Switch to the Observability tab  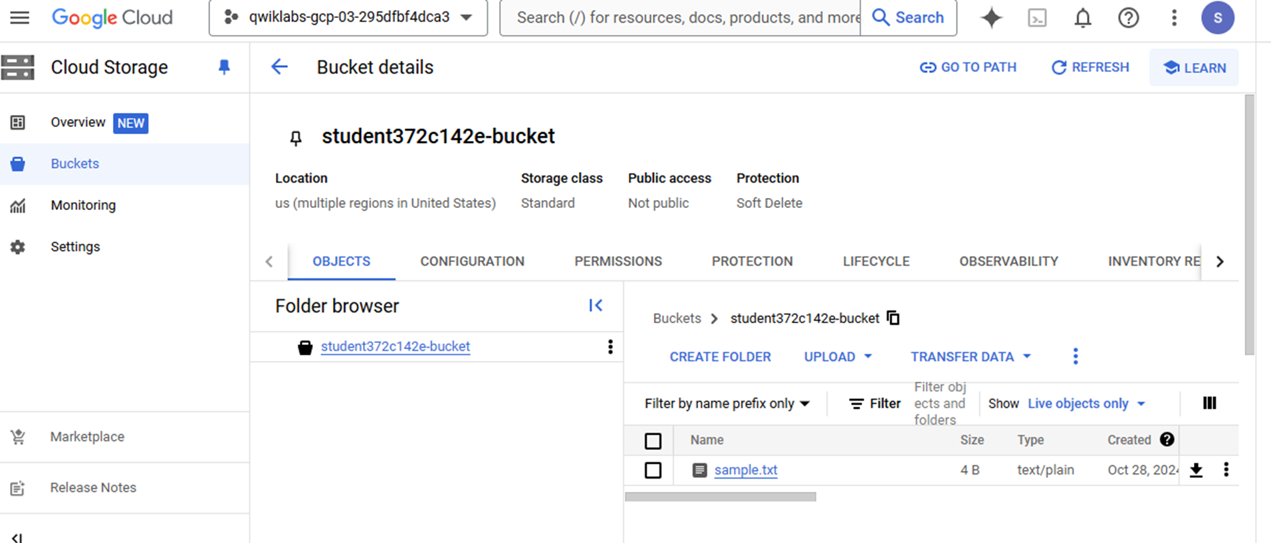tap(1008, 261)
